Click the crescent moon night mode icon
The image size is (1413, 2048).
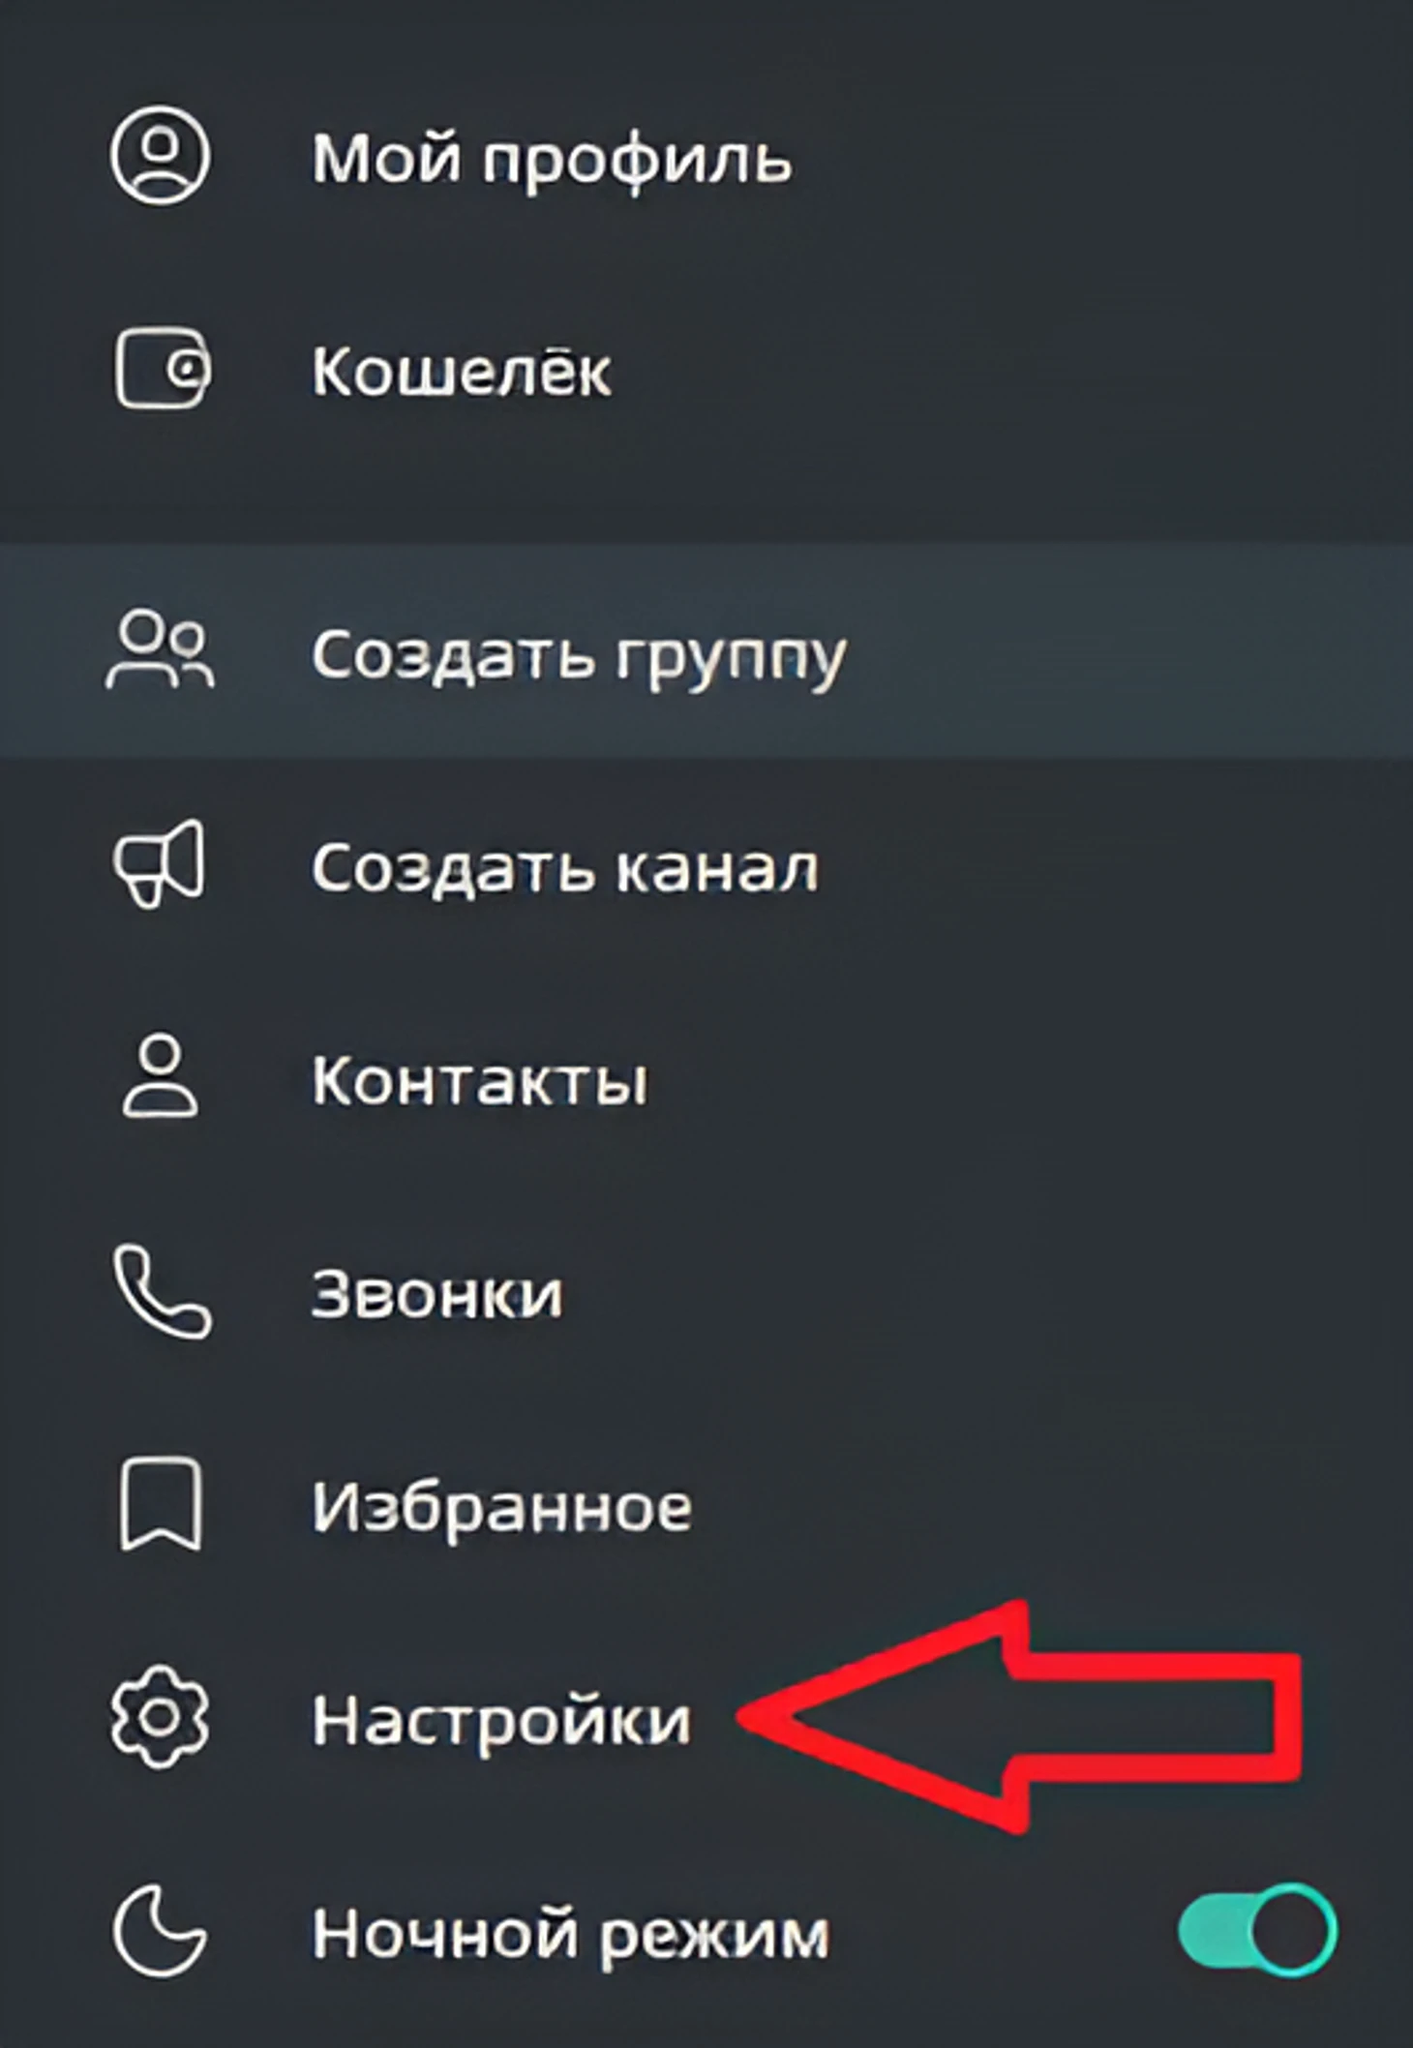[x=160, y=1932]
